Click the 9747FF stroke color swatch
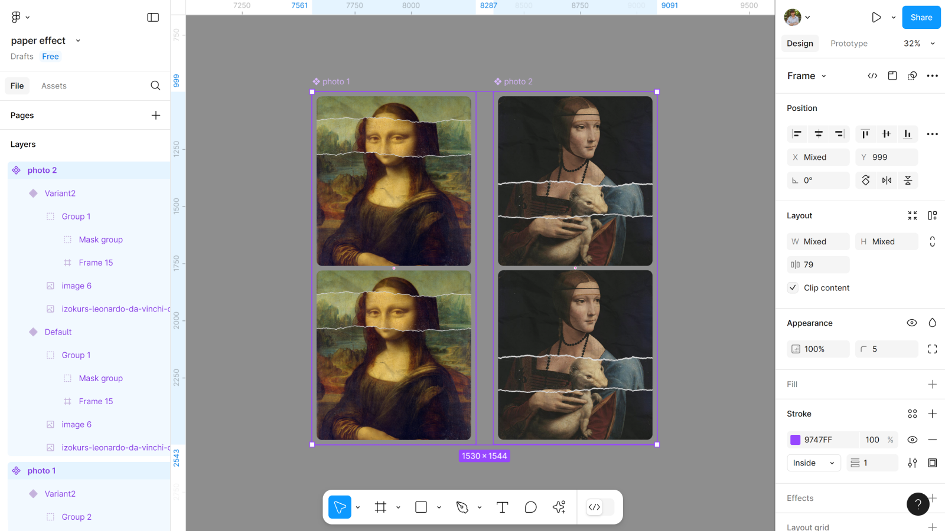945x531 pixels. tap(796, 440)
